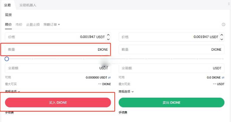This screenshot has height=122, width=231.
Task: Focus the buy 数量 DIONE input field
Action: coord(58,50)
